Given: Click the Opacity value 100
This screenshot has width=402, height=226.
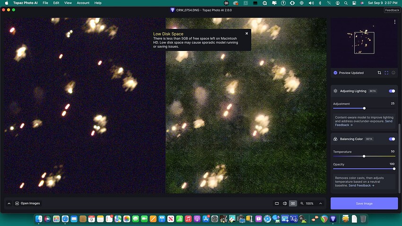Looking at the screenshot, I should tap(392, 164).
